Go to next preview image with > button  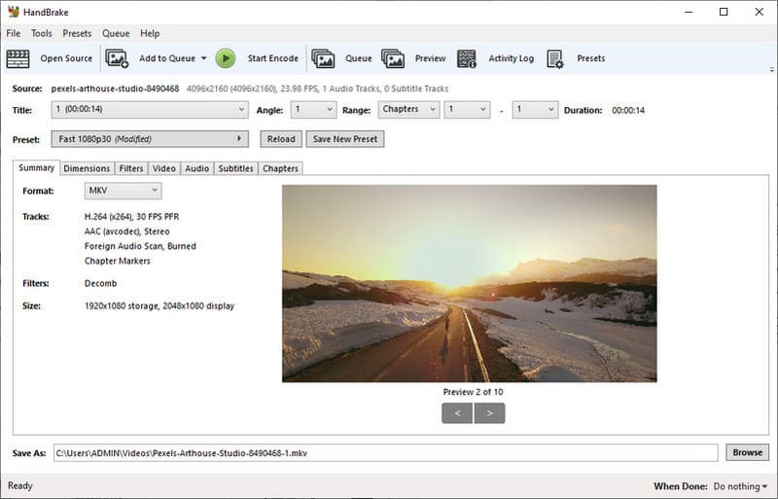pyautogui.click(x=489, y=413)
